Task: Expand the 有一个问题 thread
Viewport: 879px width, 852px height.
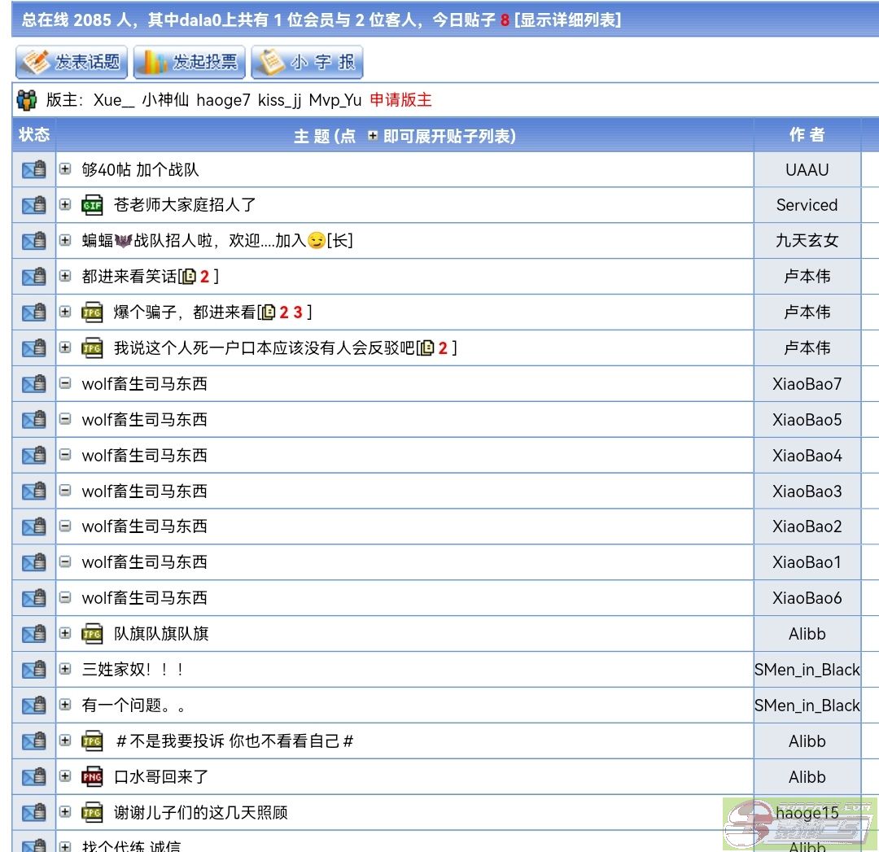Action: tap(65, 706)
